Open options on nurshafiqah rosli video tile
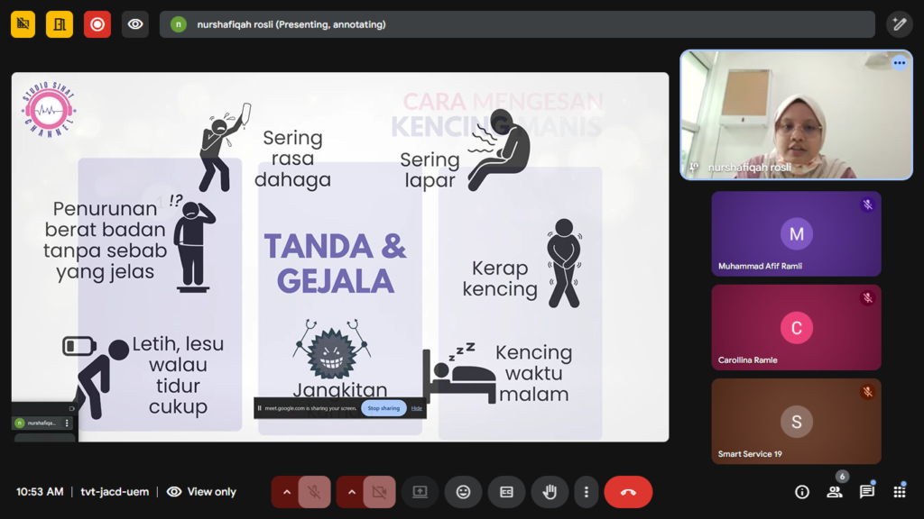Image resolution: width=924 pixels, height=519 pixels. [x=899, y=63]
